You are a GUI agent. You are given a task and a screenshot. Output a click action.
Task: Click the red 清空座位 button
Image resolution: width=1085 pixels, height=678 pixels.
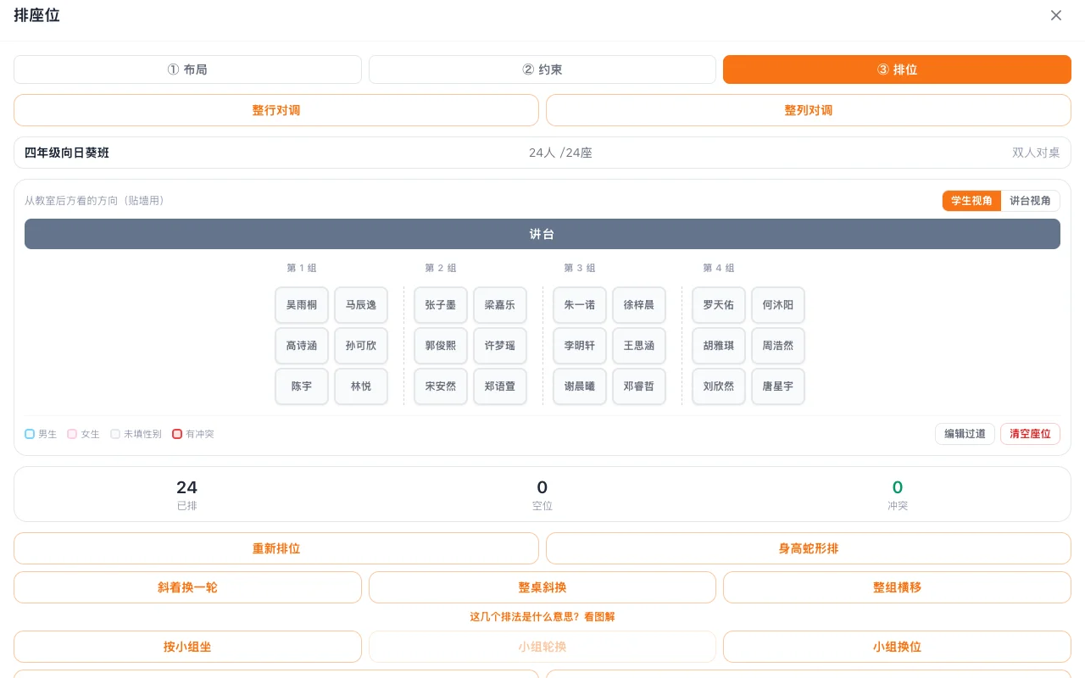click(x=1030, y=434)
